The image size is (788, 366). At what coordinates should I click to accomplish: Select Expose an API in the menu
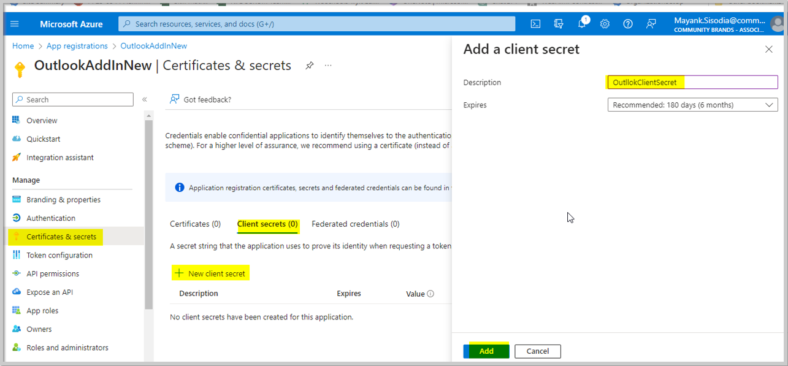(x=51, y=292)
